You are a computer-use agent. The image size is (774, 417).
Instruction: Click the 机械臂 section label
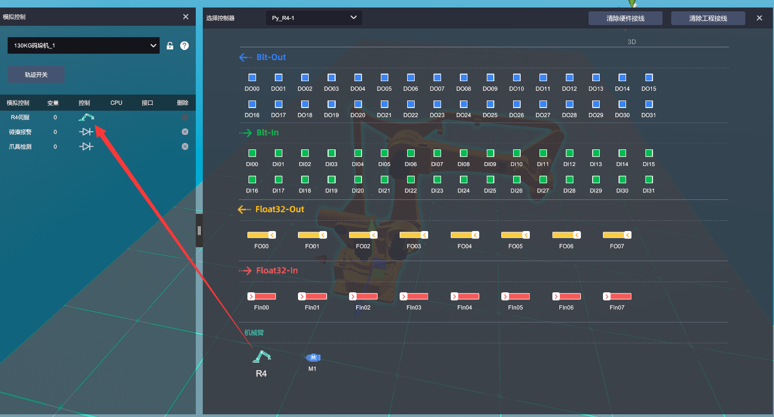tap(254, 333)
